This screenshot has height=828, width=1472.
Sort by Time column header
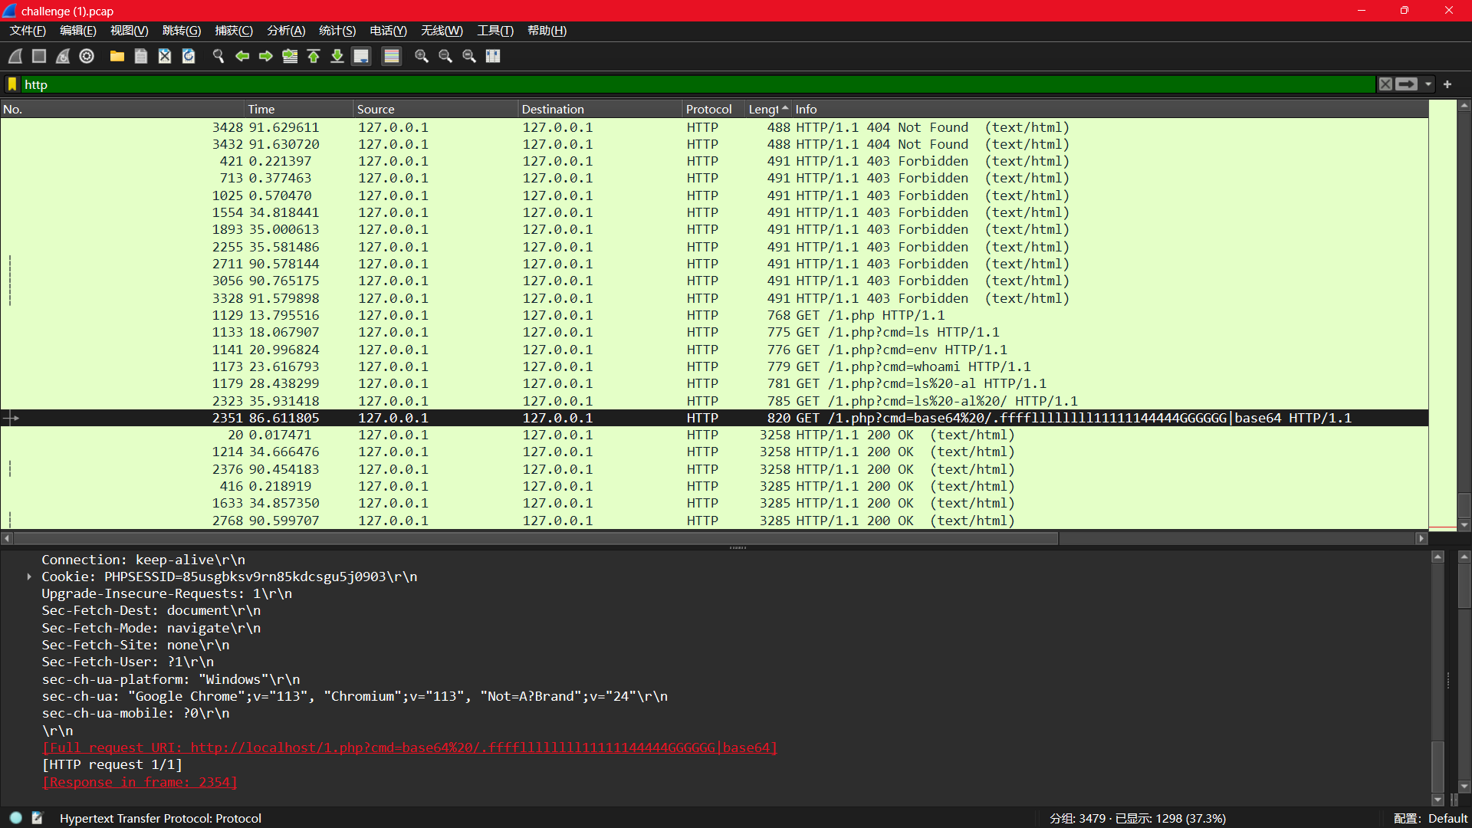pos(299,109)
